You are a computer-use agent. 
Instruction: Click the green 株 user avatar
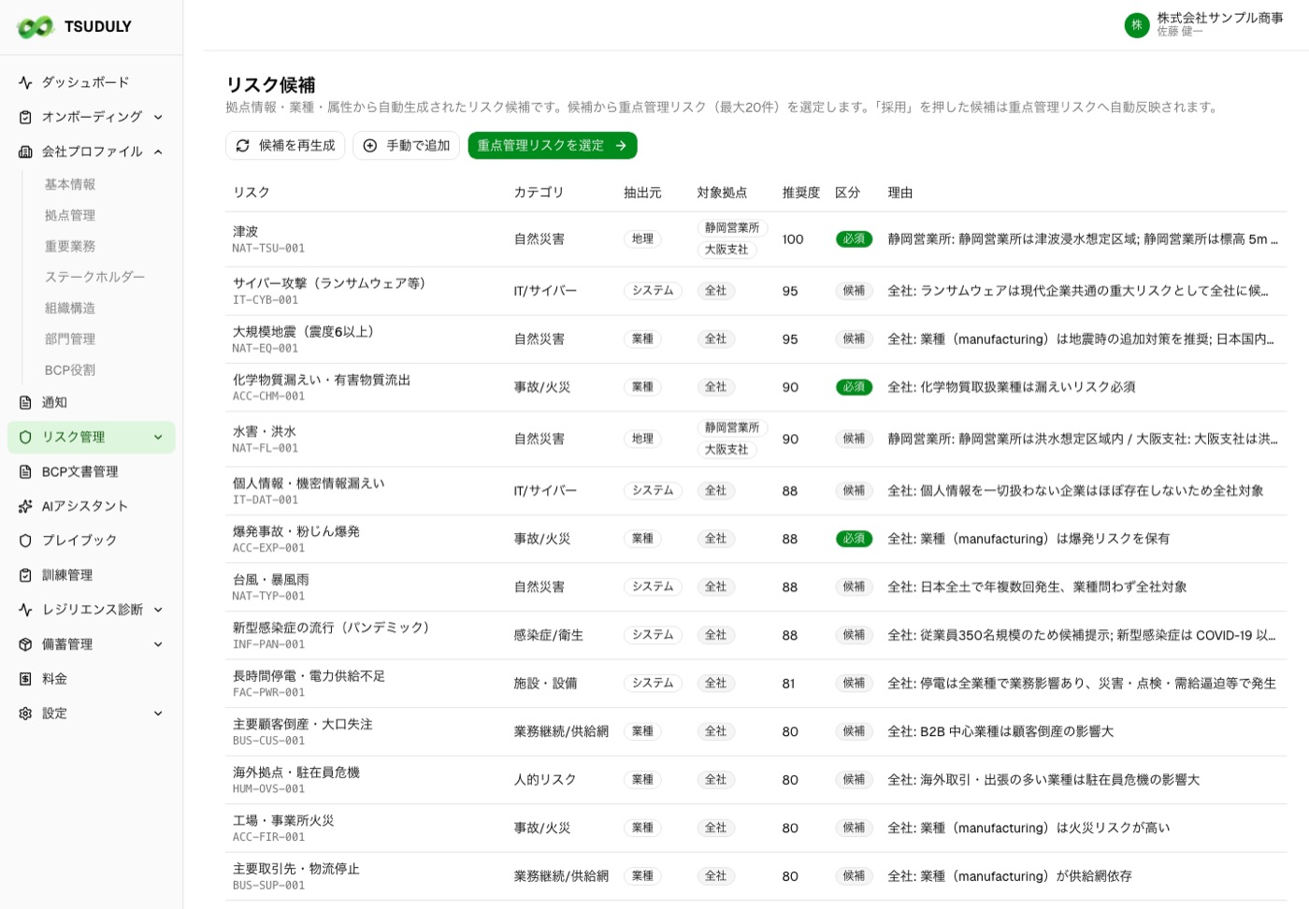[x=1137, y=25]
